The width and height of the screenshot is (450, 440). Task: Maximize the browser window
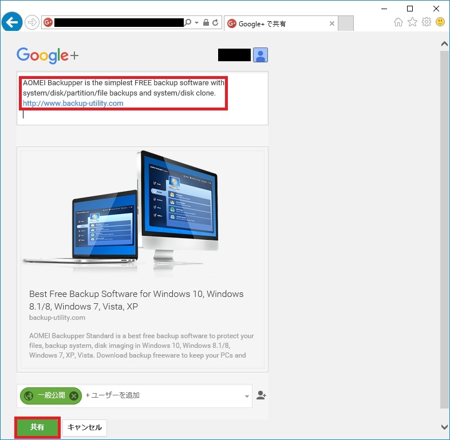pyautogui.click(x=410, y=9)
